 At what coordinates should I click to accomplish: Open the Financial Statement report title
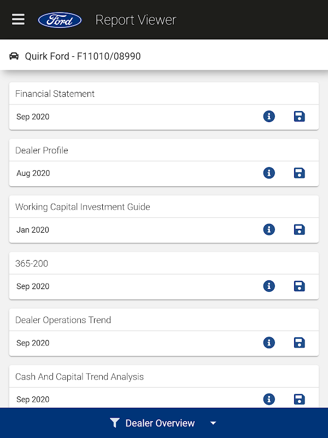55,94
